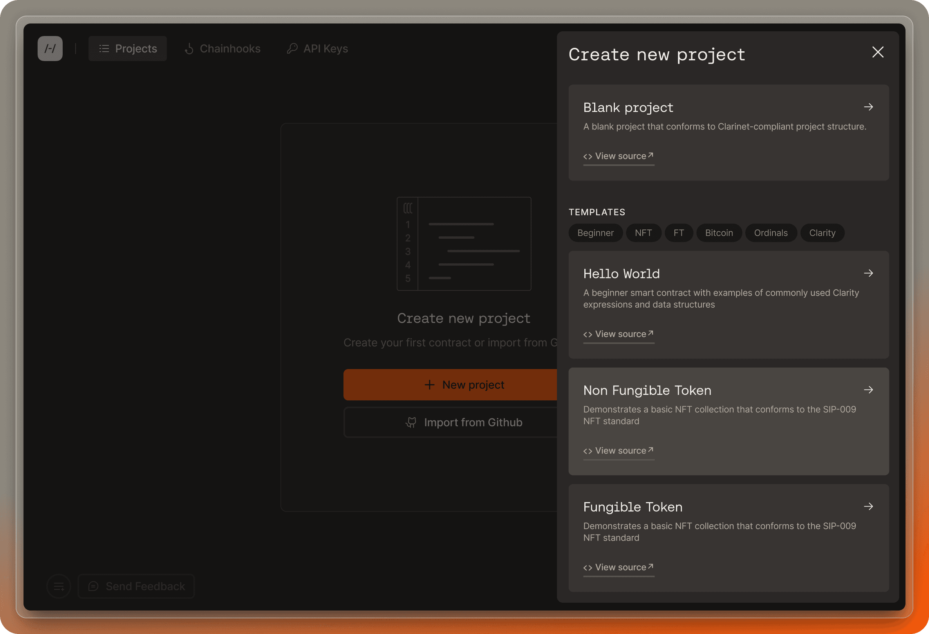Click View source for Blank project

[x=617, y=155]
